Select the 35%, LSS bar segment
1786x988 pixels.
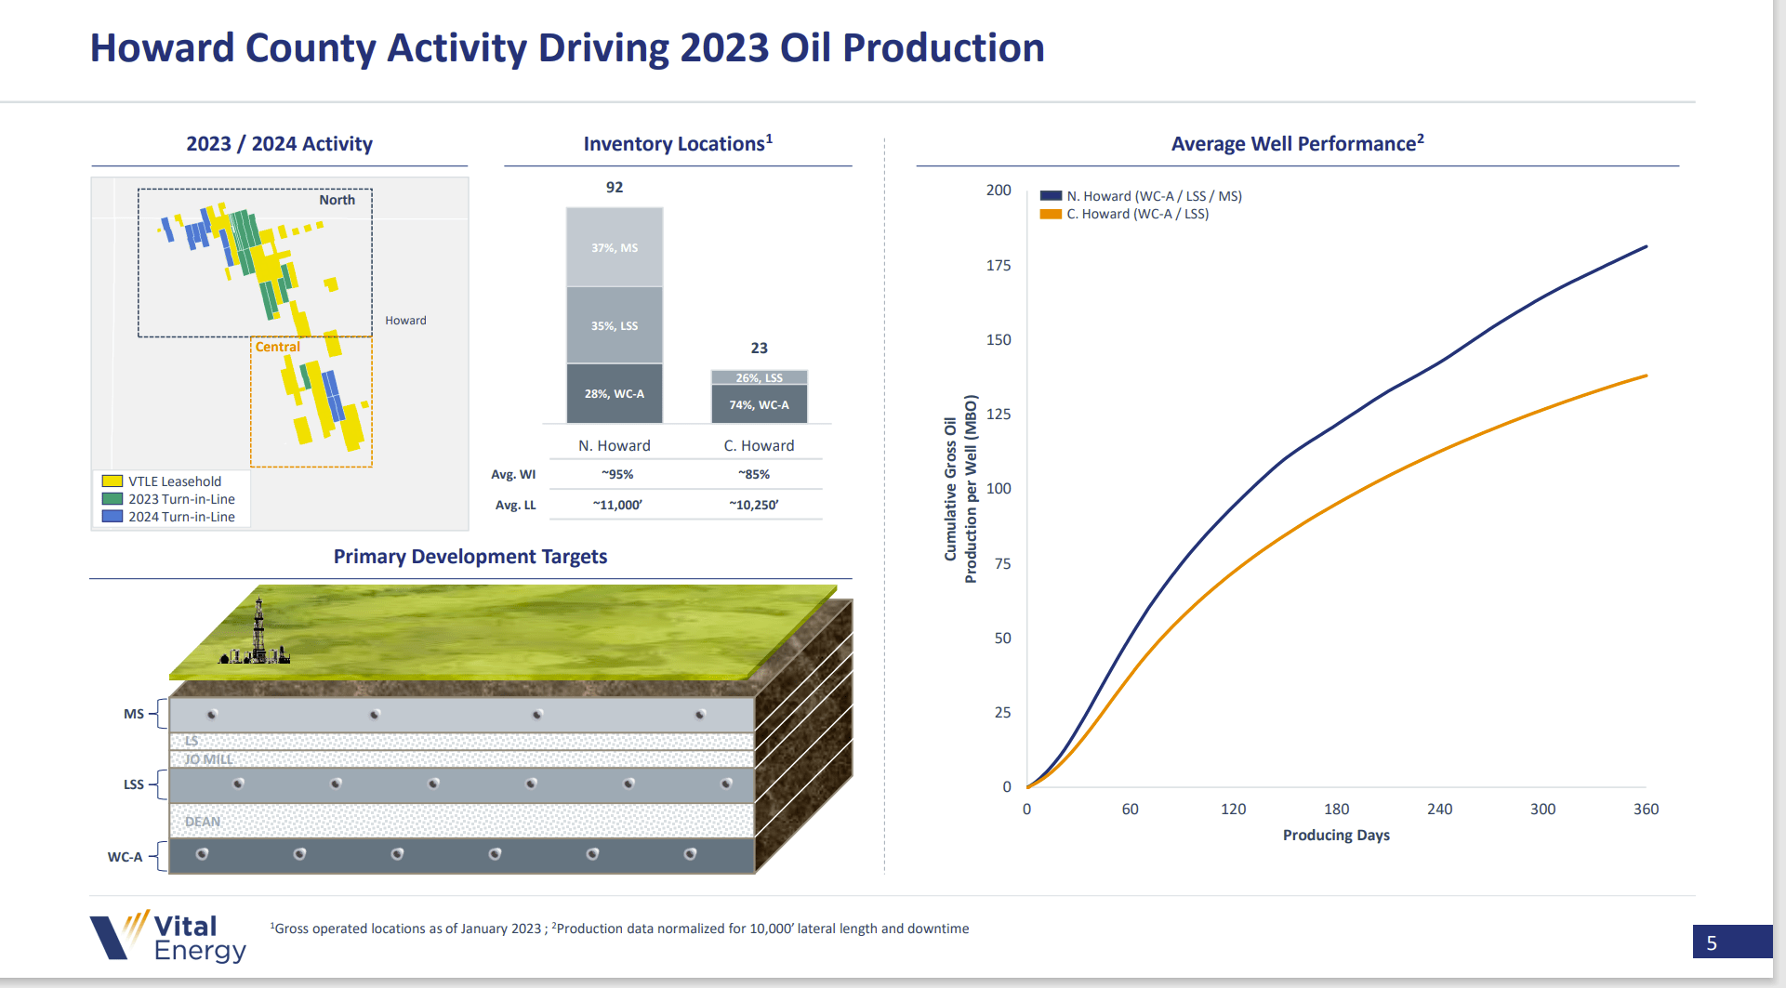[x=615, y=325]
